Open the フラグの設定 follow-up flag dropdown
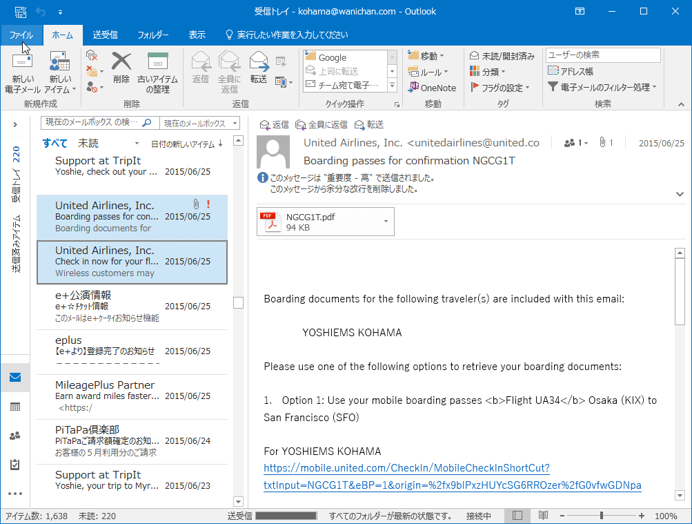 [500, 88]
